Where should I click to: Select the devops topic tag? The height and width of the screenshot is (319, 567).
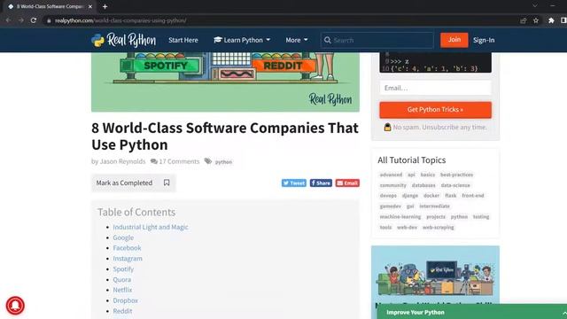[x=388, y=196]
